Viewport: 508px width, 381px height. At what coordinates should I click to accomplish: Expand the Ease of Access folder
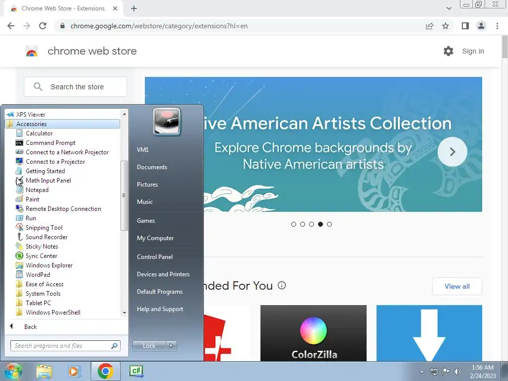click(x=44, y=284)
